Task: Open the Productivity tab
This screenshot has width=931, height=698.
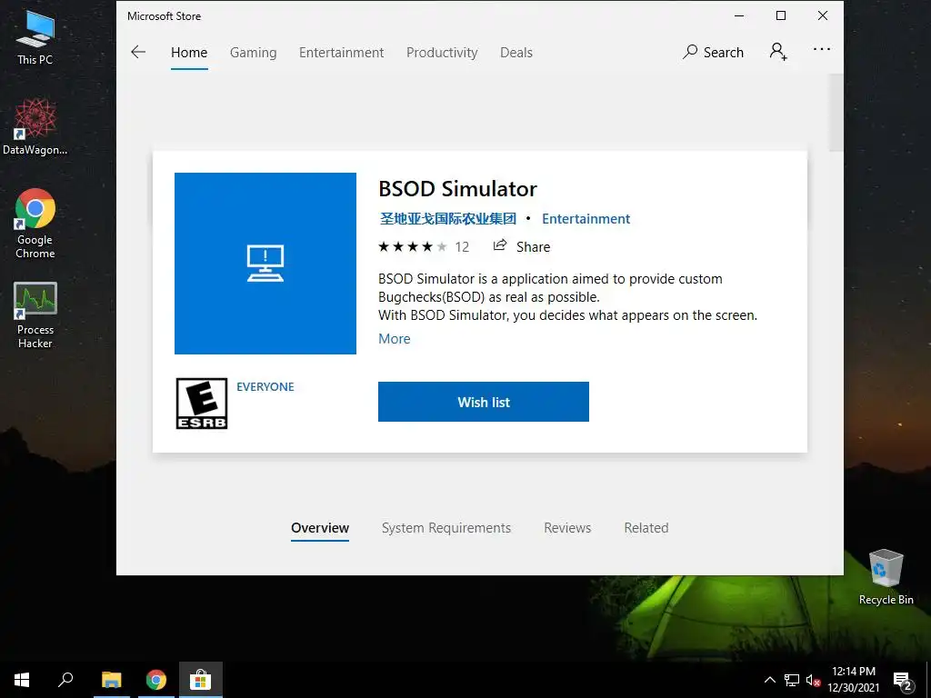Action: pyautogui.click(x=442, y=52)
